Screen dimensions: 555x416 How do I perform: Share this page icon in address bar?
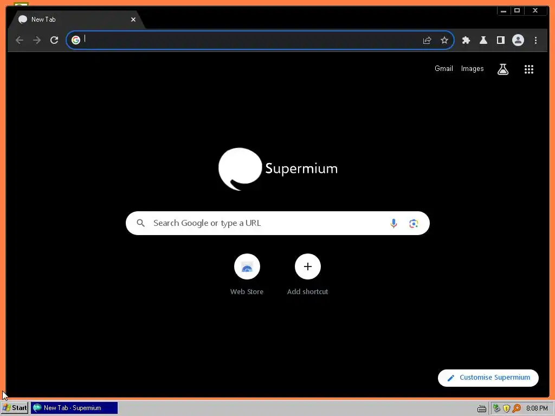(427, 40)
